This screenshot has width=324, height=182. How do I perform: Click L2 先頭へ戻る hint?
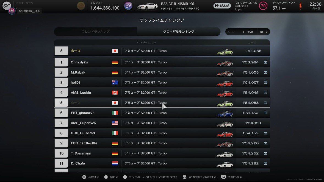(232, 177)
